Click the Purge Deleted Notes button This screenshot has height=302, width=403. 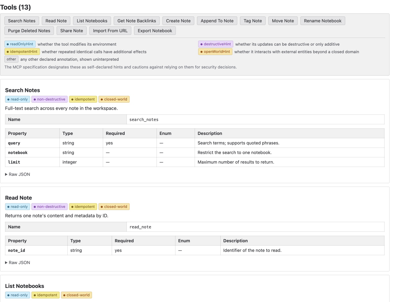coord(29,31)
